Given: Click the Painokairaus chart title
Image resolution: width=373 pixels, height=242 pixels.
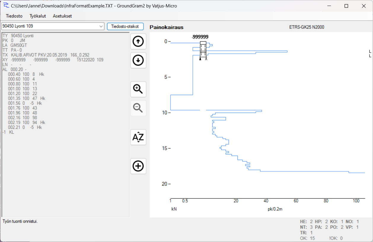Looking at the screenshot, I should [166, 27].
